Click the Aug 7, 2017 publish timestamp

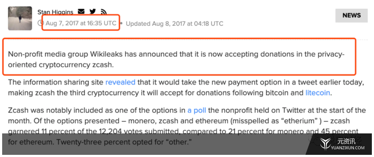click(x=81, y=23)
